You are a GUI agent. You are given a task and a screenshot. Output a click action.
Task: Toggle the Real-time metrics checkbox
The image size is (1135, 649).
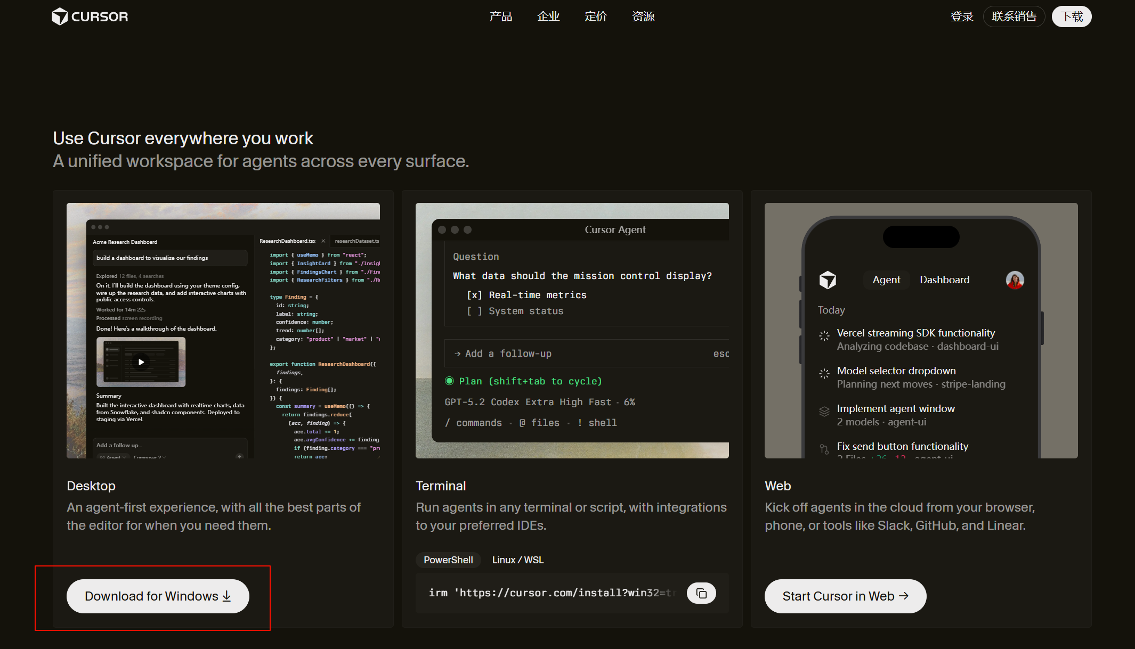474,295
